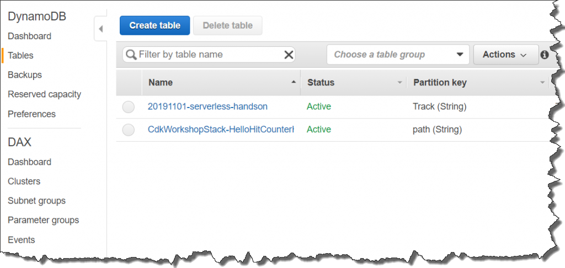Open the Choose a table group dropdown

398,55
